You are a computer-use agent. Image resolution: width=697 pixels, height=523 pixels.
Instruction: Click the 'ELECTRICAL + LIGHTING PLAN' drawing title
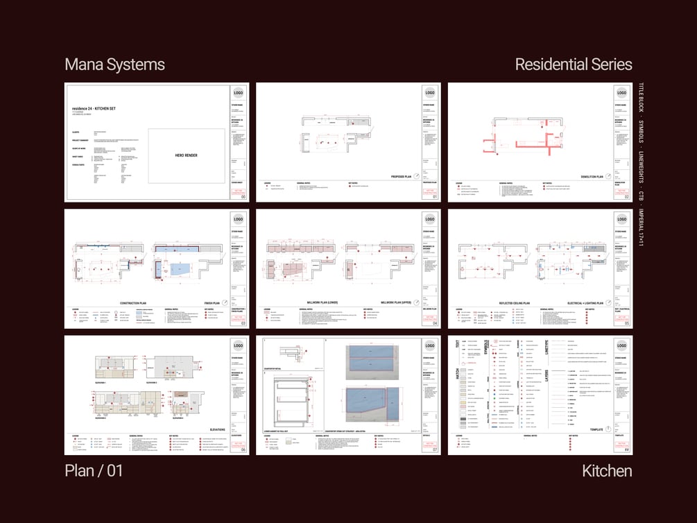click(585, 303)
